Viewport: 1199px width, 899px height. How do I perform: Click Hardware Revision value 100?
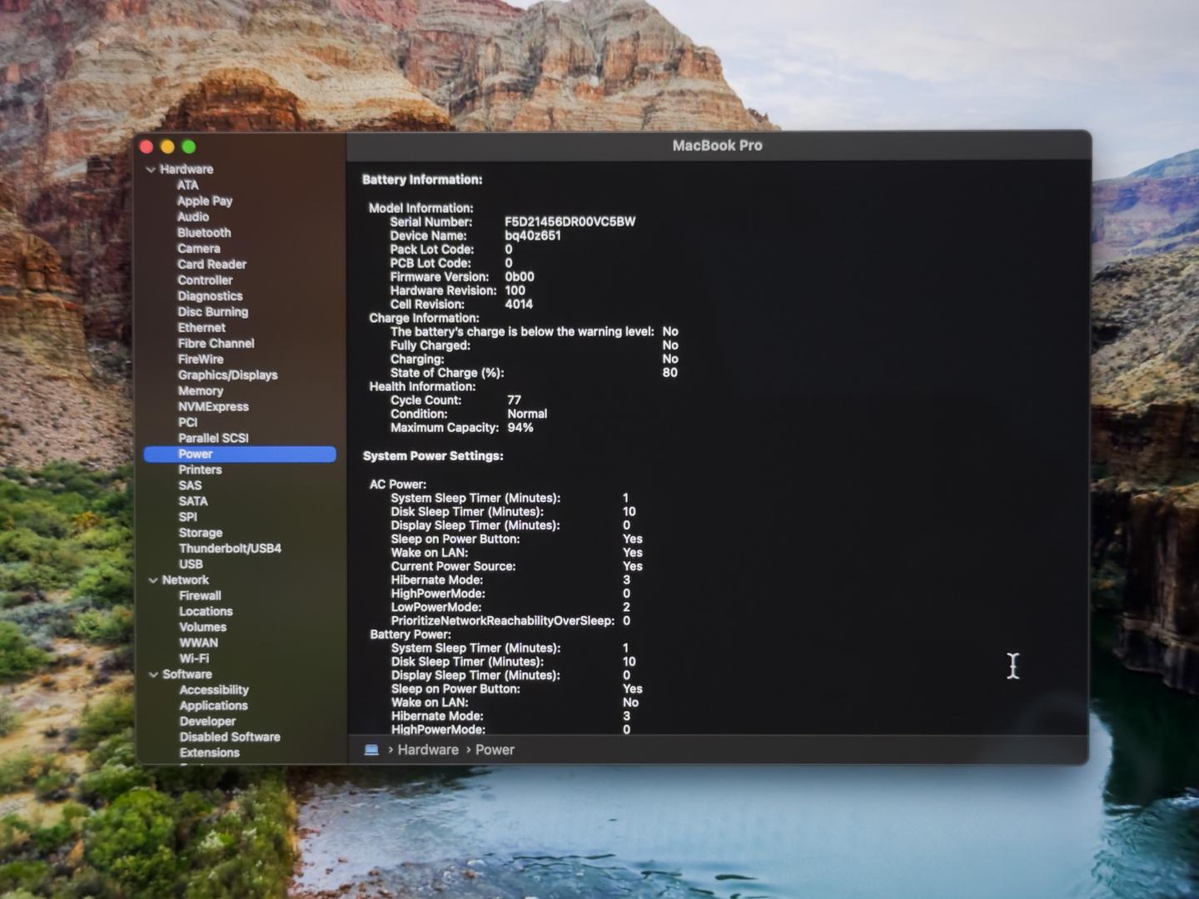coord(515,291)
